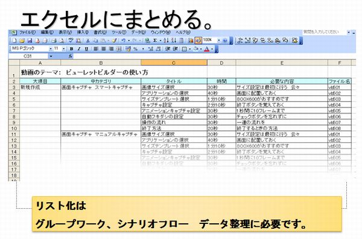Open the 書式(O) menu

pyautogui.click(x=100, y=33)
